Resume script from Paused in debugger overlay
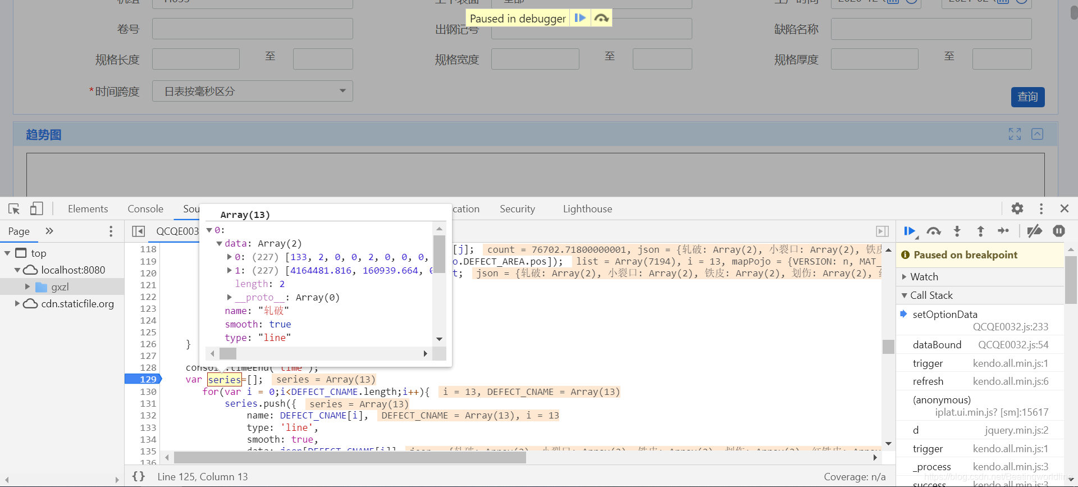This screenshot has width=1078, height=487. (580, 18)
